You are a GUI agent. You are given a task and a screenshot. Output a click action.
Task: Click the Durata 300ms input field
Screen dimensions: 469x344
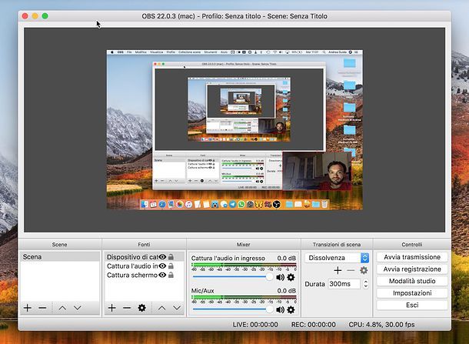(344, 284)
